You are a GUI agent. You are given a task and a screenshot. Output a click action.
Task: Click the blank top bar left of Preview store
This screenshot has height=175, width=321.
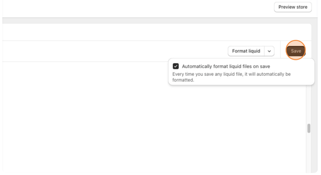point(137,8)
